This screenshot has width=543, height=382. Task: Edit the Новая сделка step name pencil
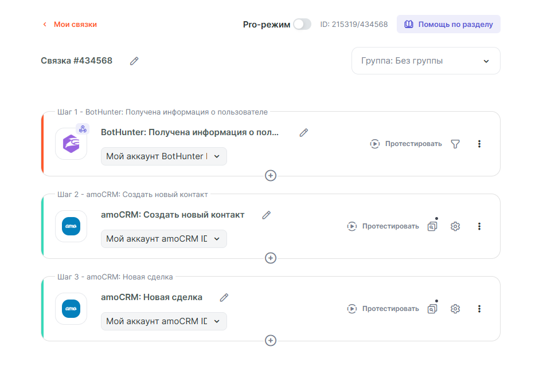click(x=224, y=297)
